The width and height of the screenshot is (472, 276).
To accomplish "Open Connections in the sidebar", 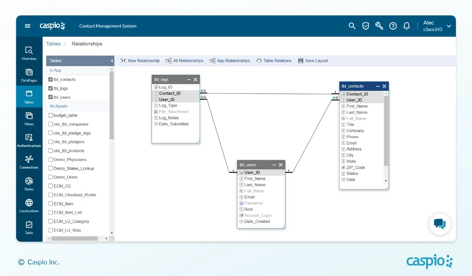I will (29, 162).
